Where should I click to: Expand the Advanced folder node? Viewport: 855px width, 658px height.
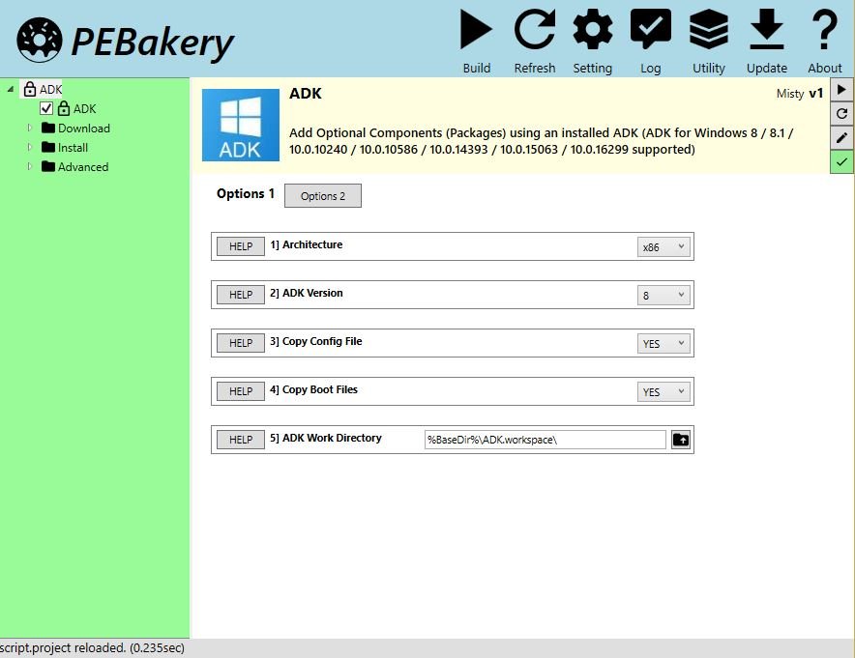click(x=30, y=166)
